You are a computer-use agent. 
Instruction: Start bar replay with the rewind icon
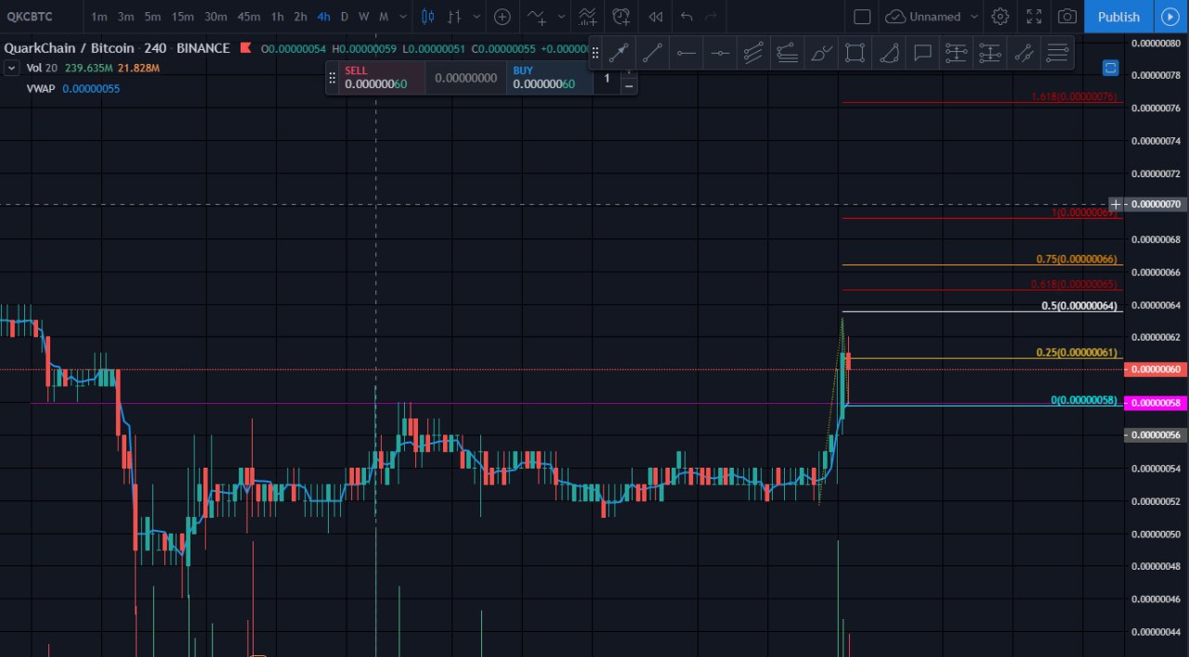tap(656, 17)
